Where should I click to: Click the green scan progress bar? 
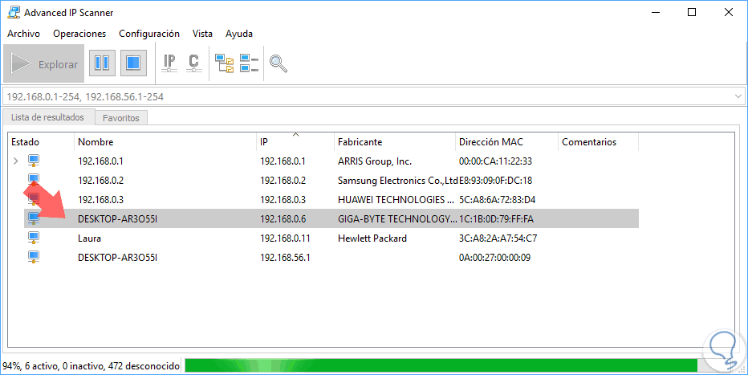click(441, 365)
